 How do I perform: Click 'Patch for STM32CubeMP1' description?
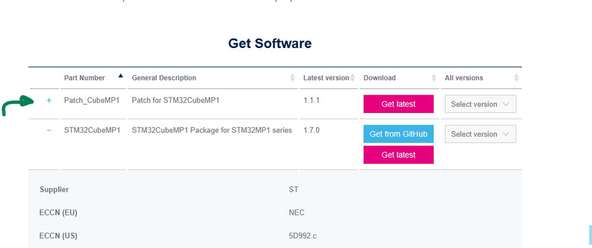coord(175,101)
